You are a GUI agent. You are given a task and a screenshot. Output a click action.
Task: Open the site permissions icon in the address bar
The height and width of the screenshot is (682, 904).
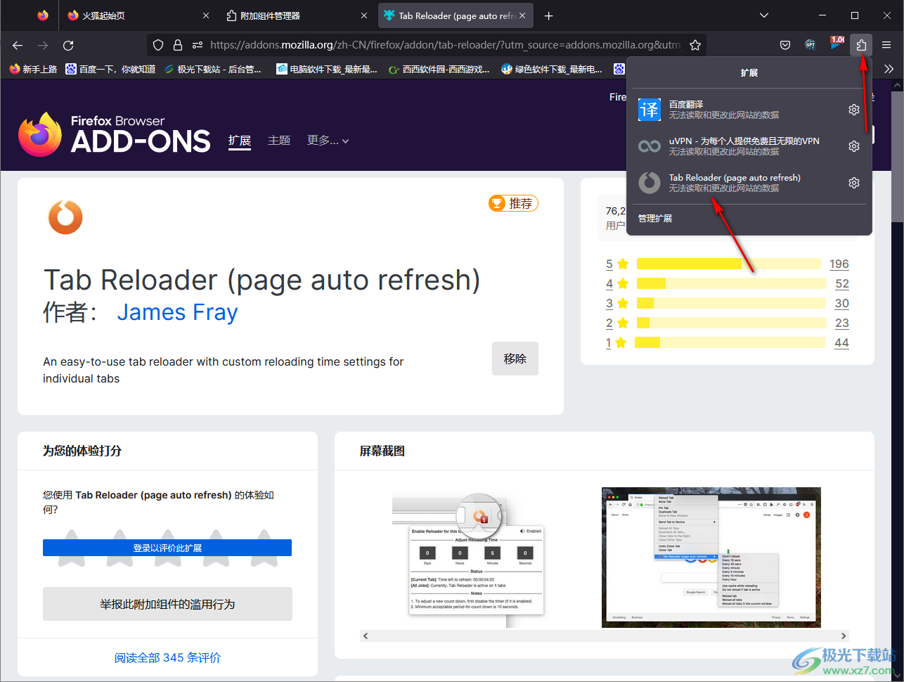click(198, 45)
